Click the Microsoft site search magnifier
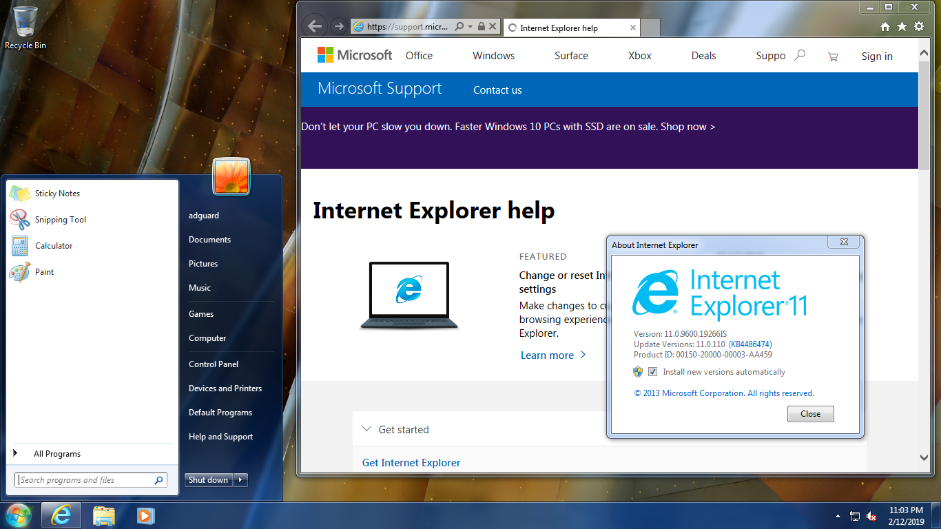941x529 pixels. [x=800, y=55]
